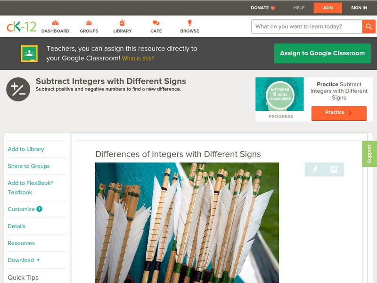Click the LIBRARY menu label

[x=123, y=31]
